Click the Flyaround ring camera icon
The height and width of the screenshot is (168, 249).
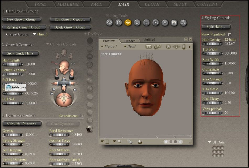[x=73, y=63]
